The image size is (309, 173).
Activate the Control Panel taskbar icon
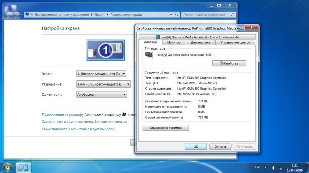[24, 167]
